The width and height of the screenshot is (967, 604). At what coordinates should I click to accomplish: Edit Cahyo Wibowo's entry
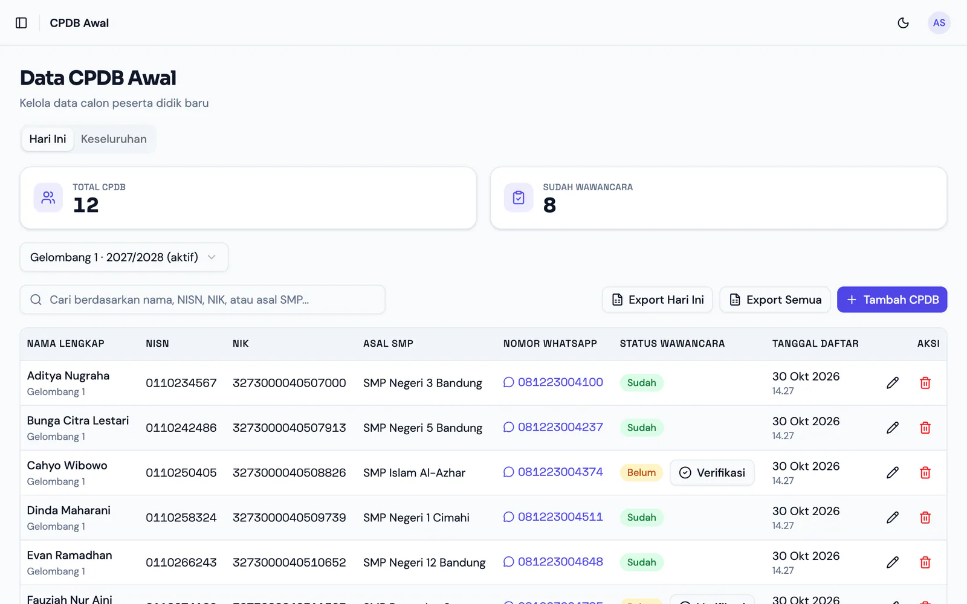(893, 472)
